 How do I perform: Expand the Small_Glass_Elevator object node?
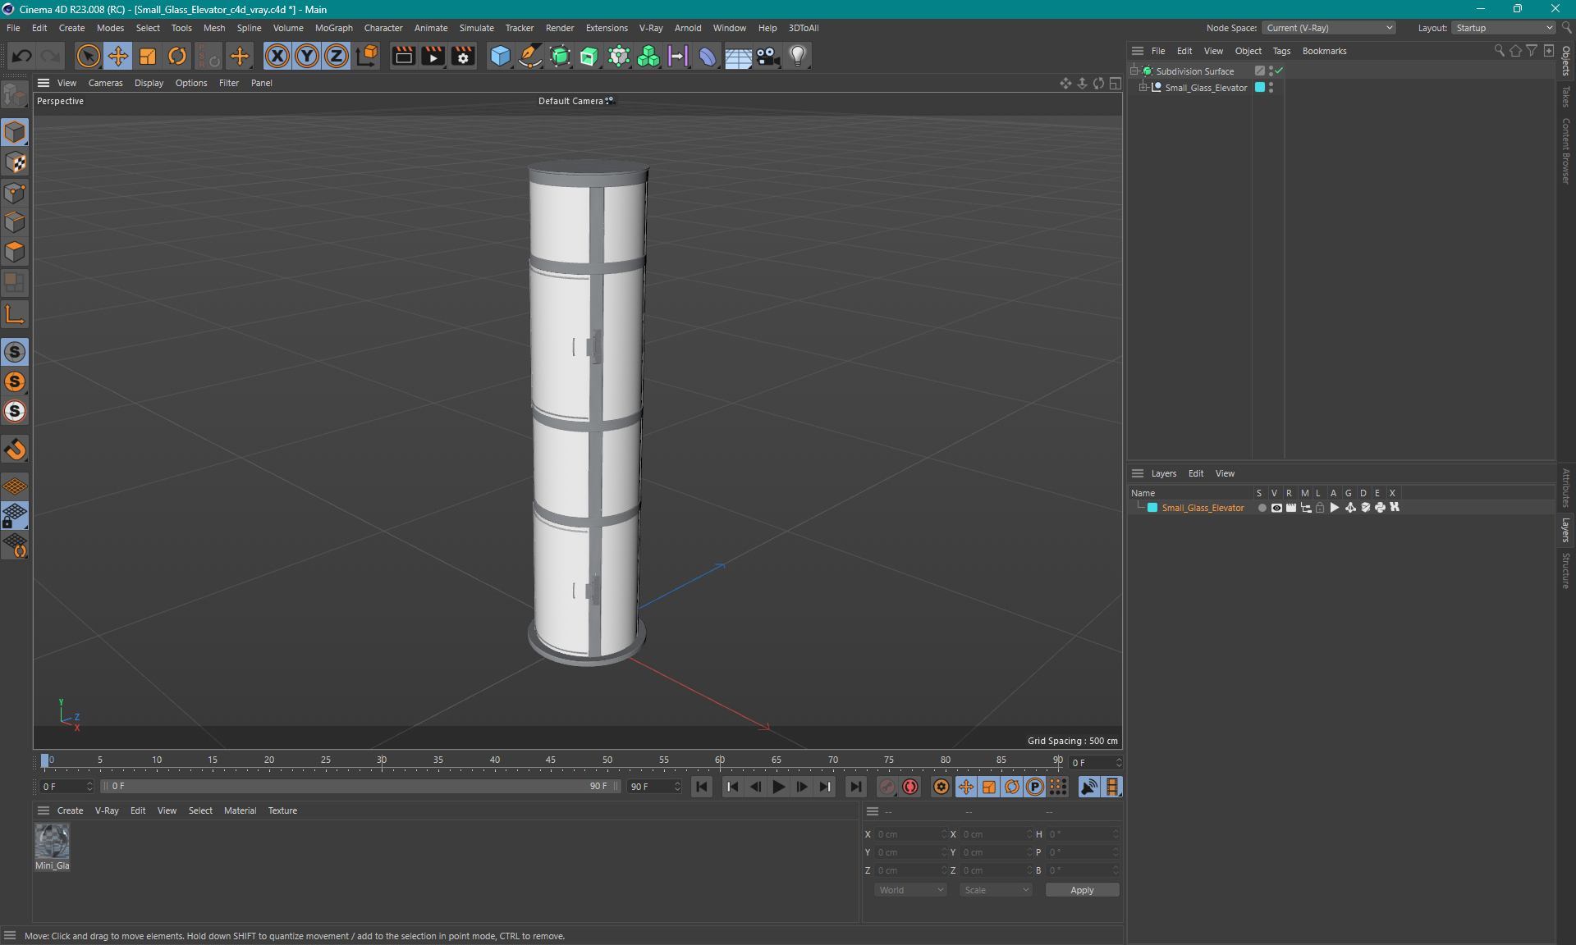tap(1143, 88)
